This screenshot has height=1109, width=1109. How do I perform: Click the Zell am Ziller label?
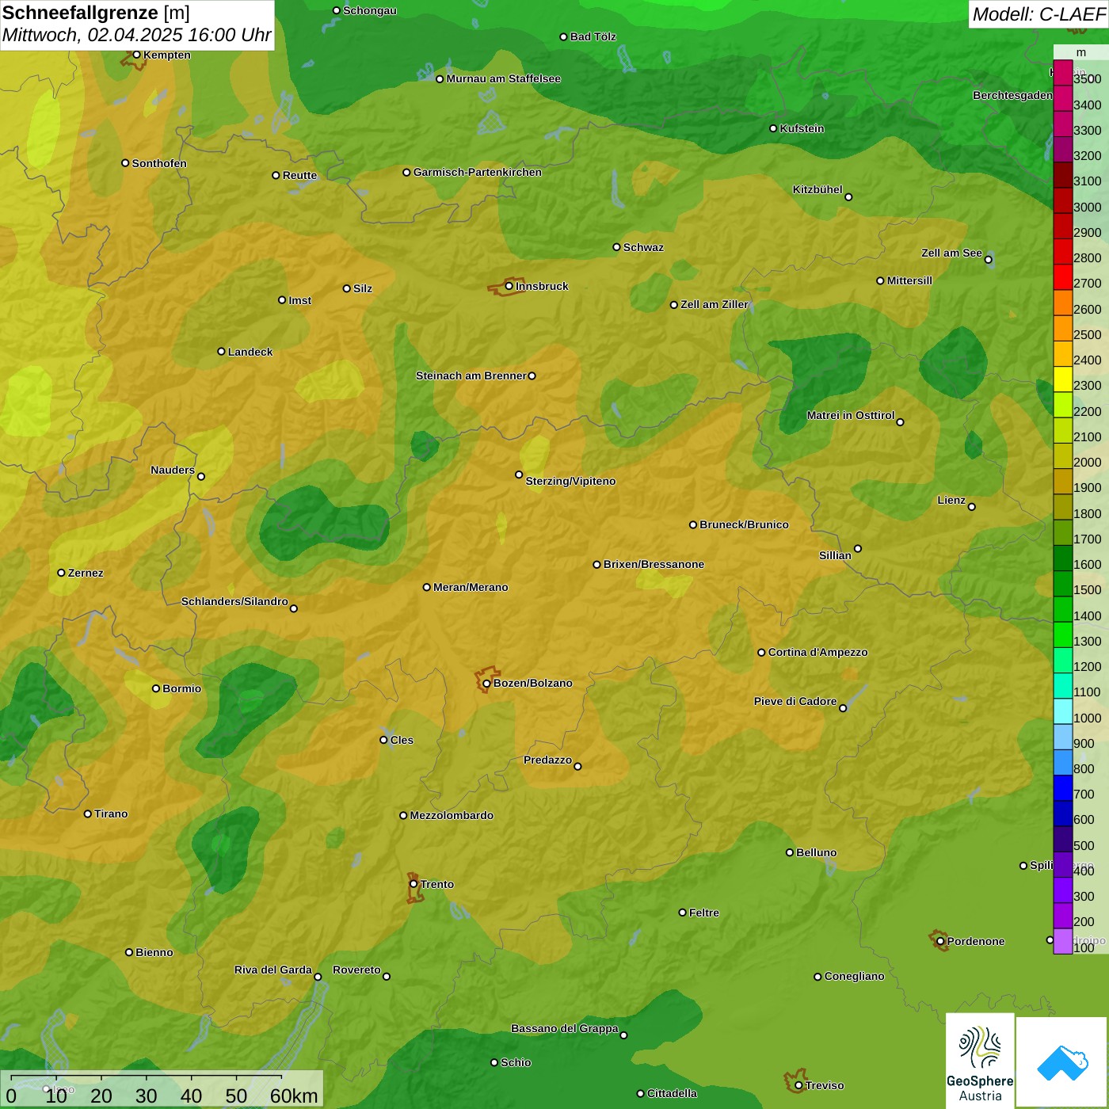(x=715, y=304)
